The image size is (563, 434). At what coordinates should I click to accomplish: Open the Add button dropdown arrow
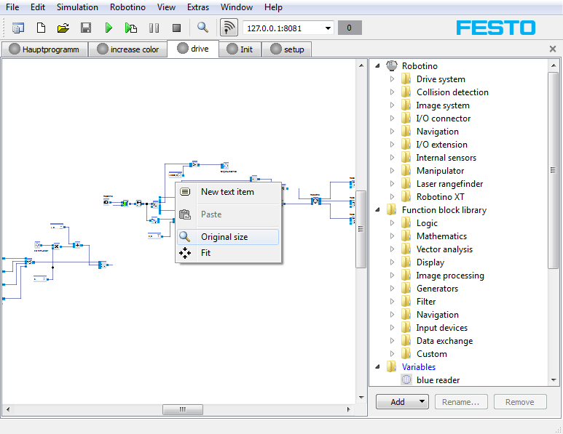422,402
